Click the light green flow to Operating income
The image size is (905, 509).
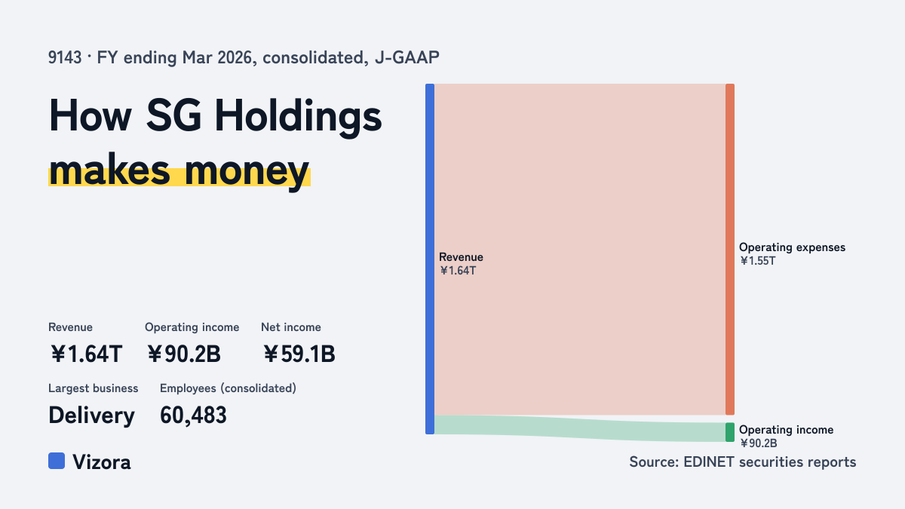(x=580, y=428)
